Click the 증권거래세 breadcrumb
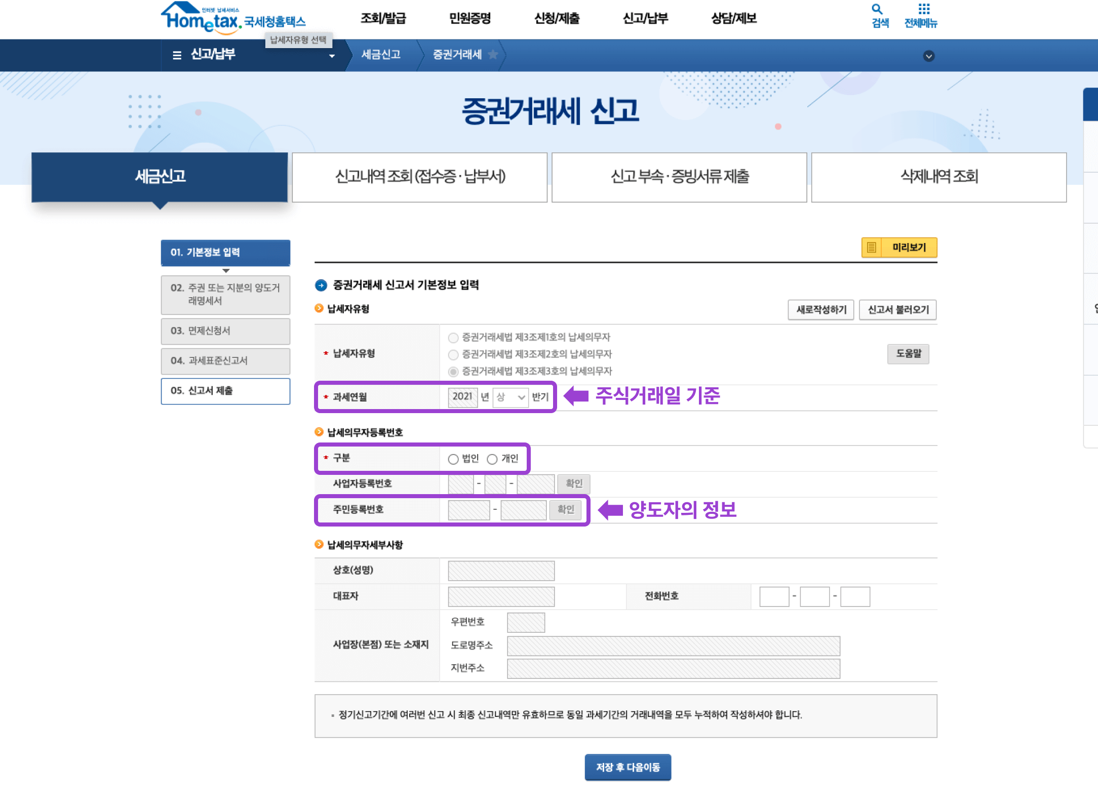 pyautogui.click(x=457, y=55)
